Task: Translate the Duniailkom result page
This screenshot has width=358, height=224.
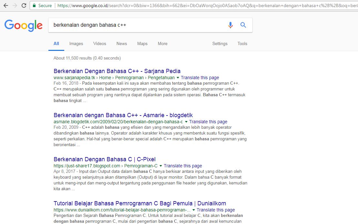Action: pos(216,210)
